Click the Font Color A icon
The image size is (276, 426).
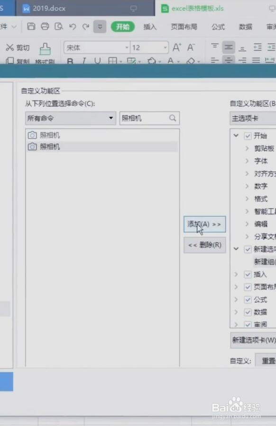click(x=171, y=61)
